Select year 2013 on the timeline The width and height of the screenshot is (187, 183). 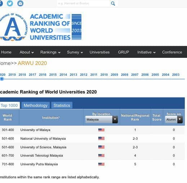pyautogui.click(x=74, y=75)
